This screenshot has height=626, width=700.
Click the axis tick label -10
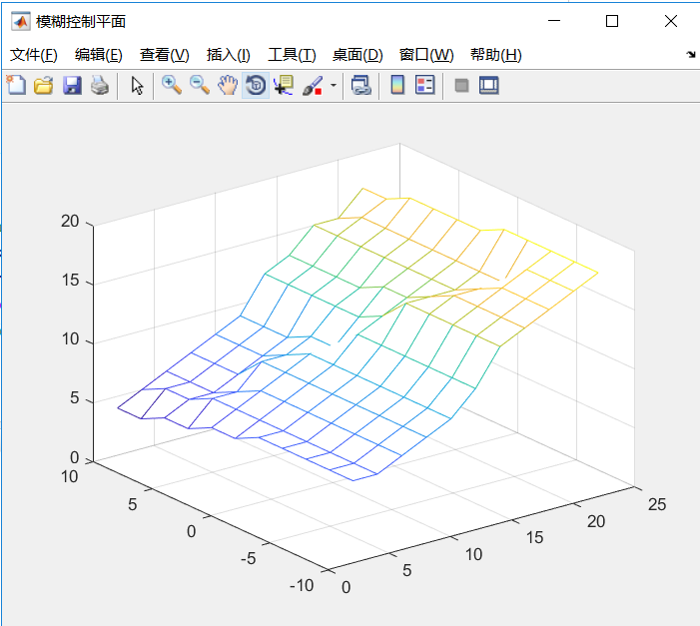pos(302,585)
